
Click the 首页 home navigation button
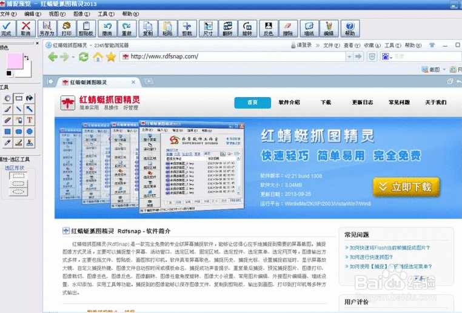(x=252, y=103)
